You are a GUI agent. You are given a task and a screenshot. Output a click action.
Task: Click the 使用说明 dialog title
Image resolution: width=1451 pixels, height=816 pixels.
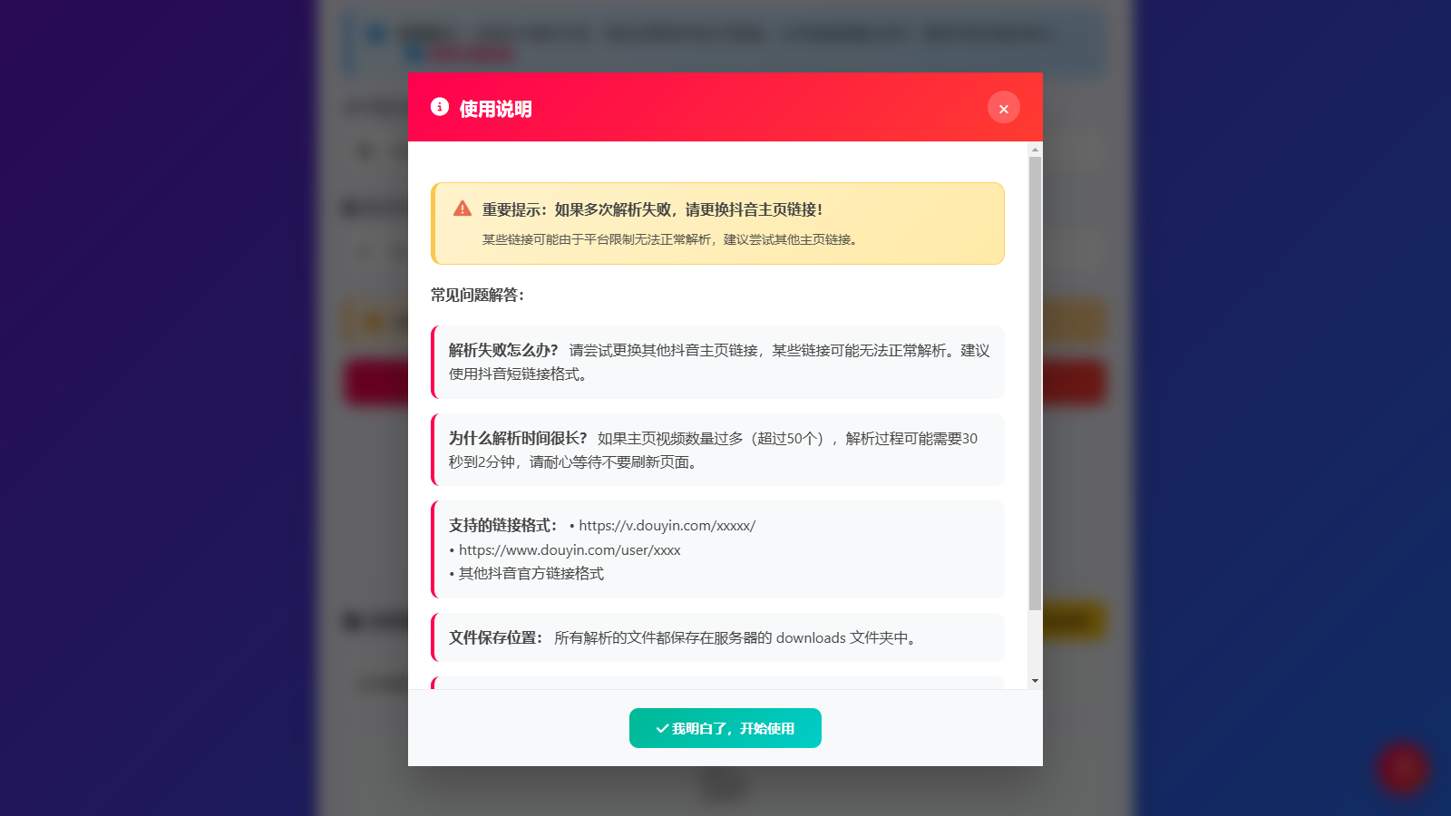click(495, 109)
